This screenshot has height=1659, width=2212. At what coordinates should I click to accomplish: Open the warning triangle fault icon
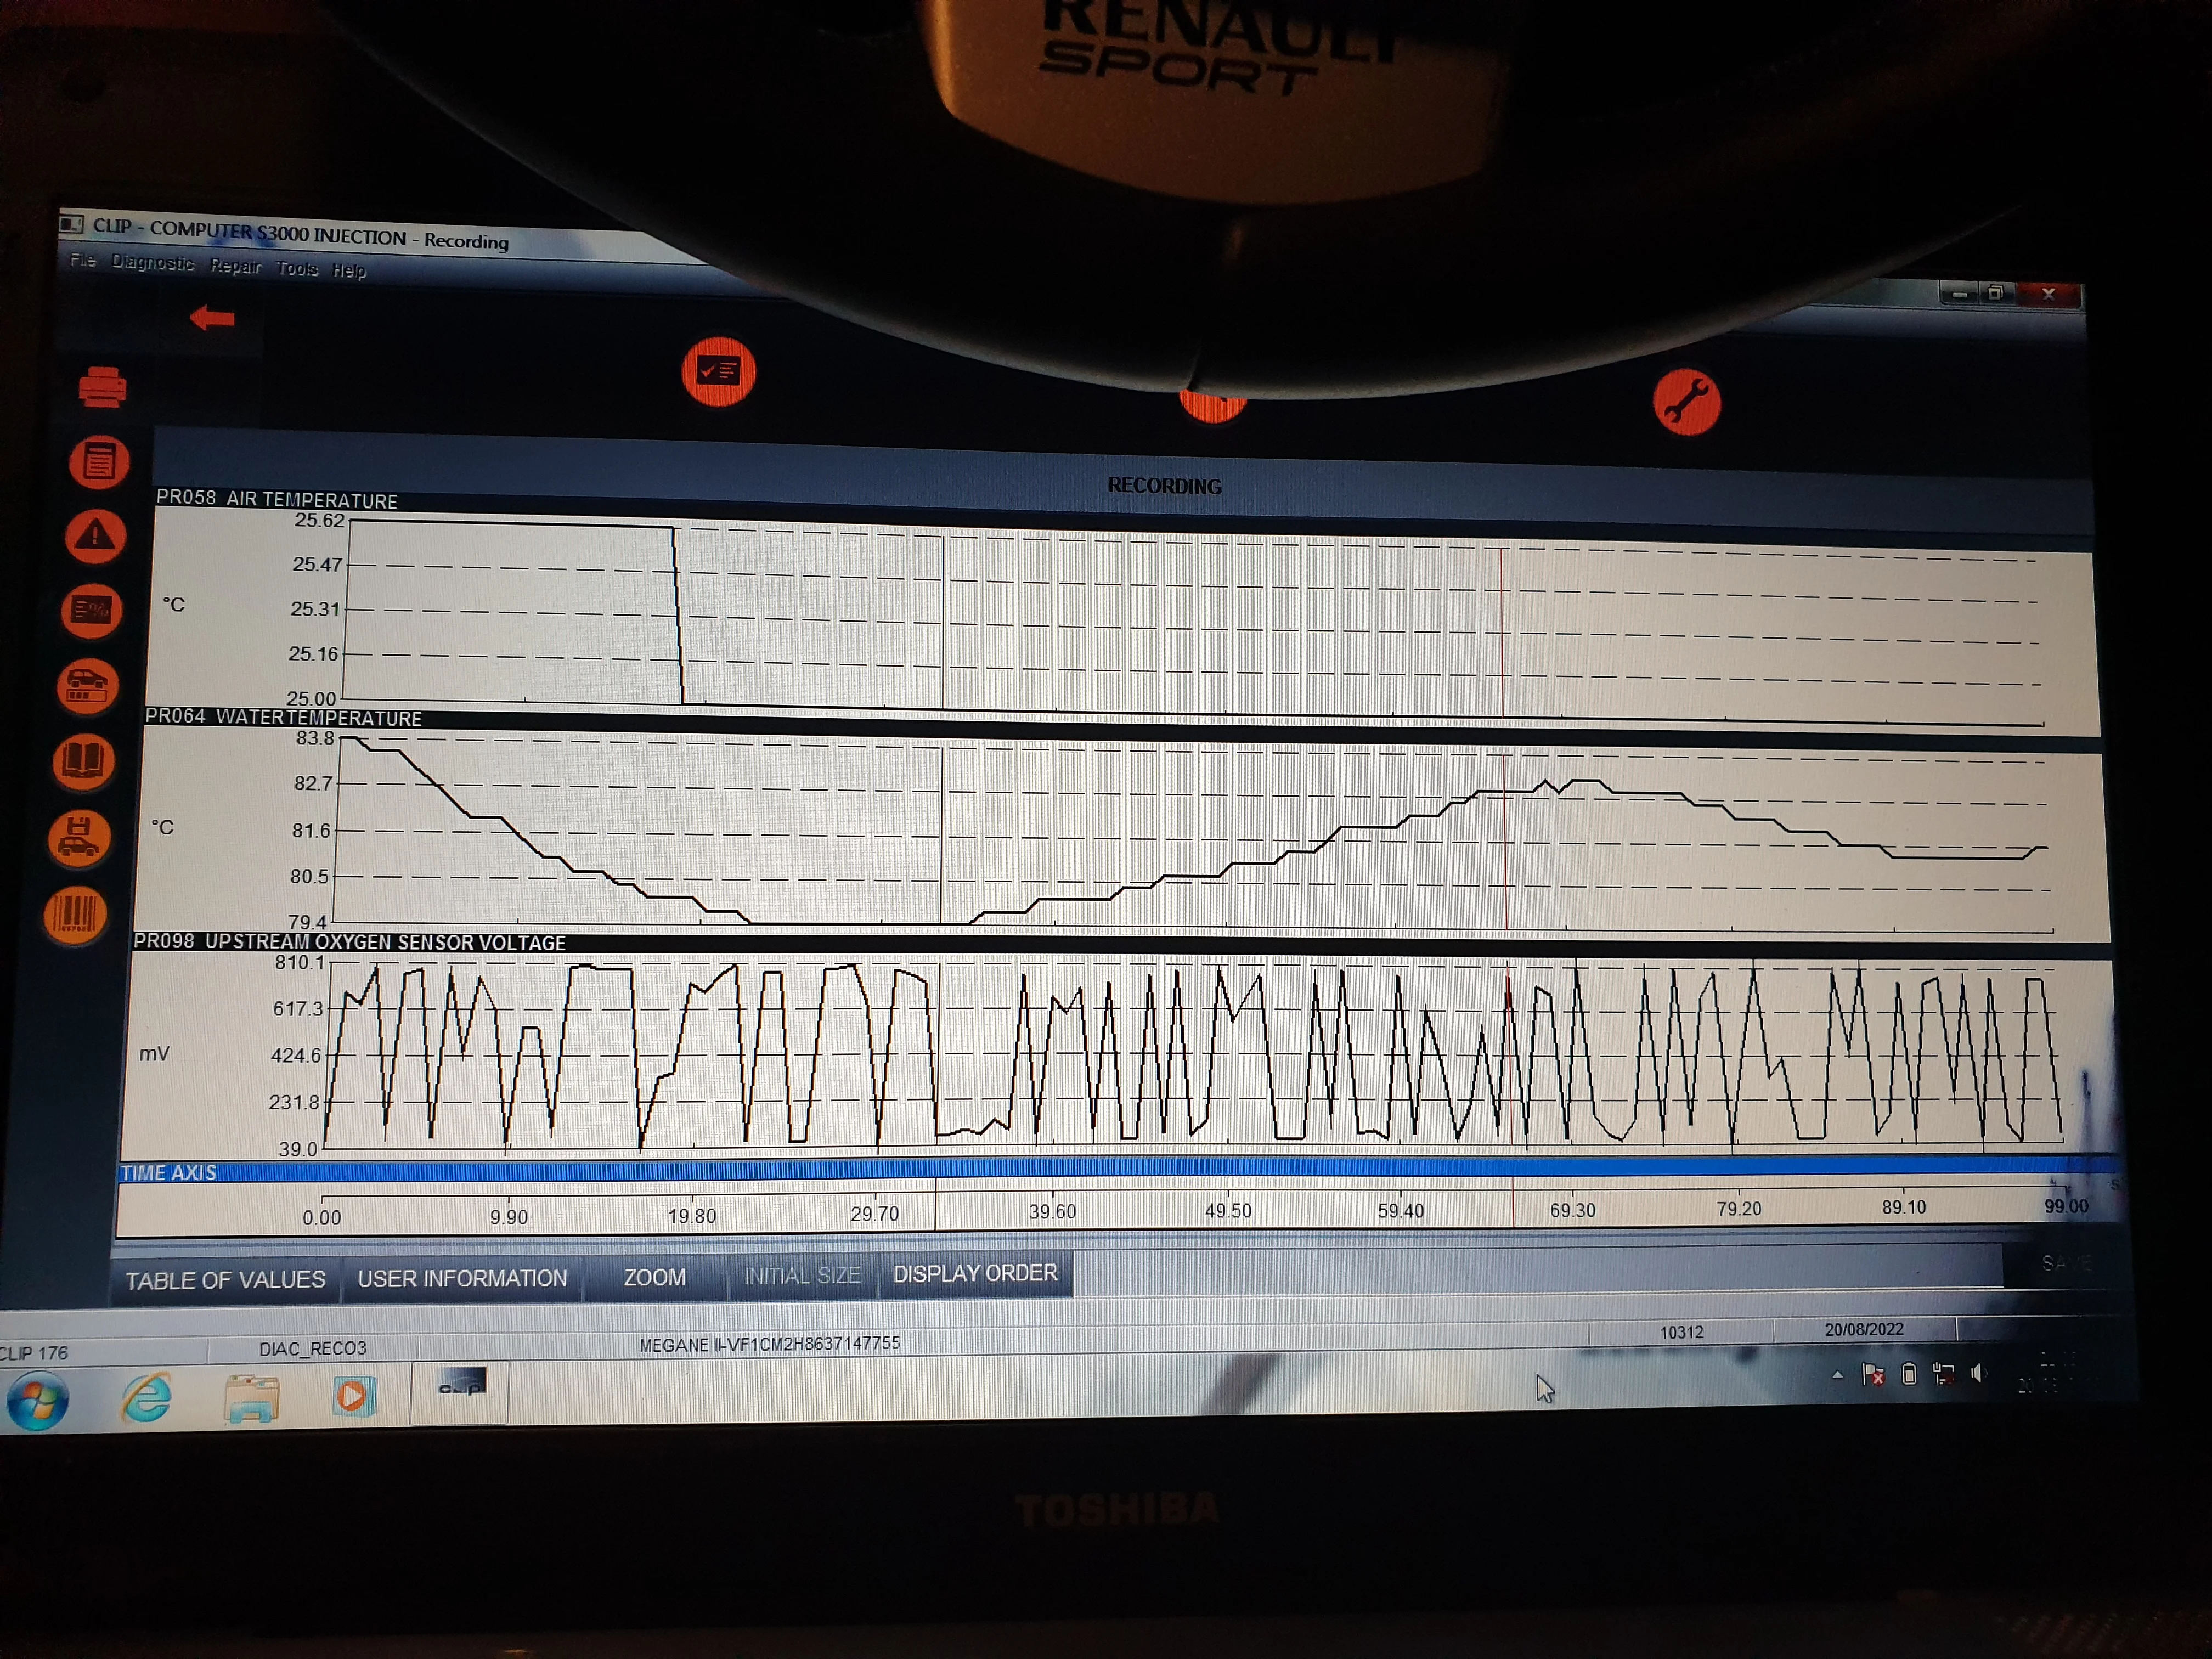[95, 536]
